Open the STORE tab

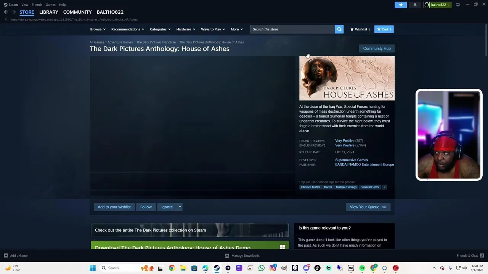pyautogui.click(x=27, y=12)
